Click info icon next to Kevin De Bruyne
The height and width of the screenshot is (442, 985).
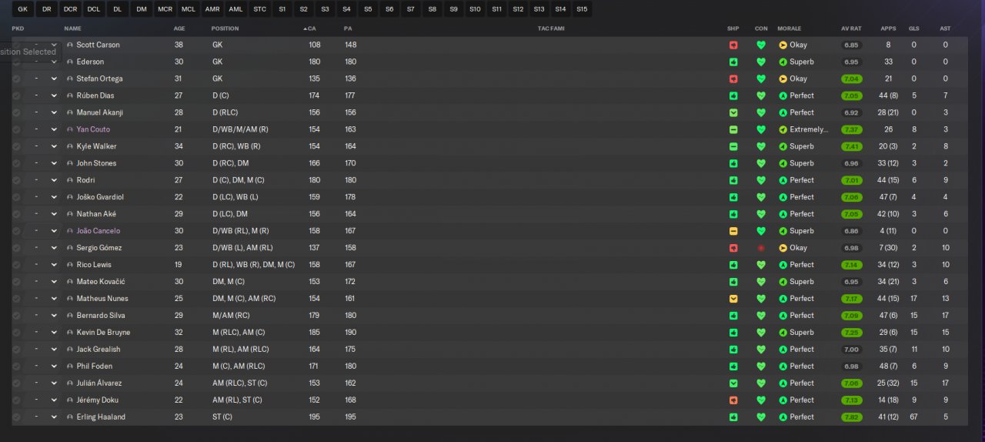70,332
